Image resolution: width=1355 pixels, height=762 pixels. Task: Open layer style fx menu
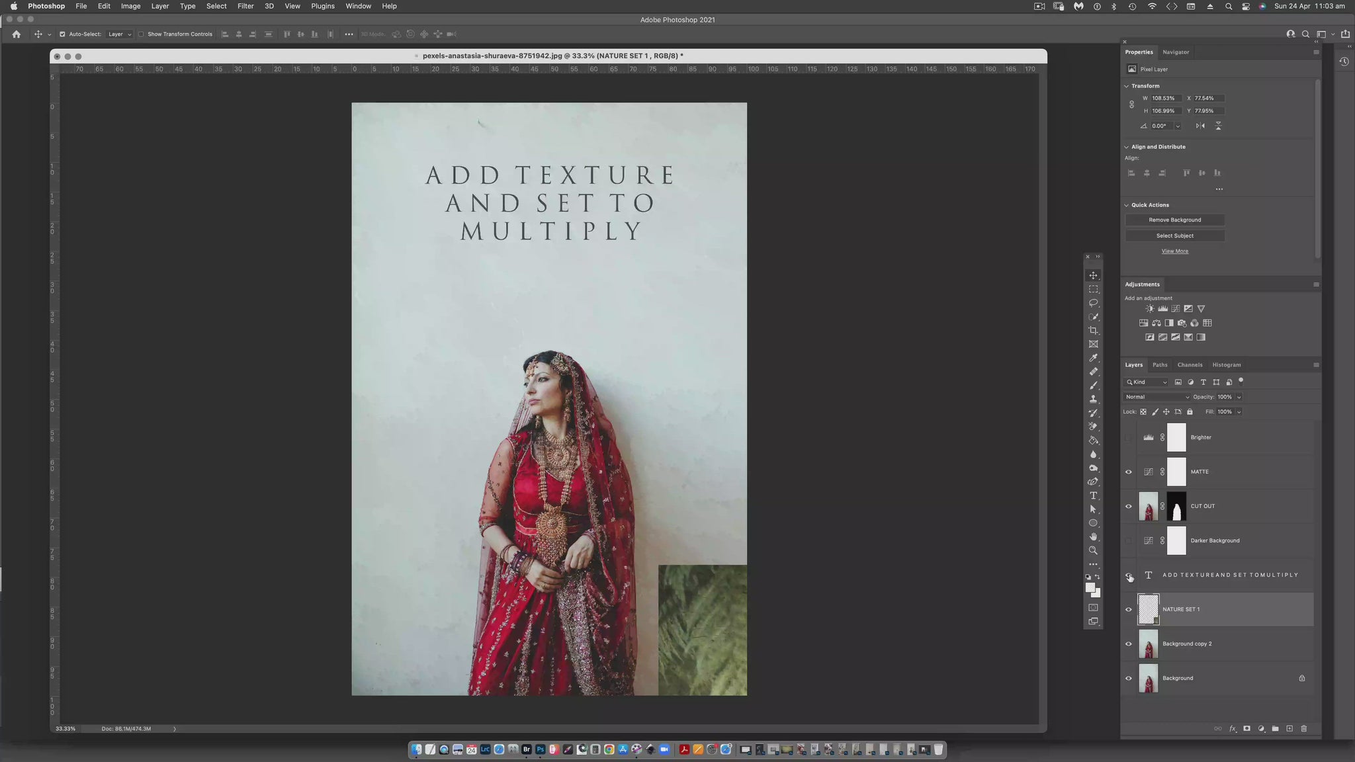tap(1233, 728)
